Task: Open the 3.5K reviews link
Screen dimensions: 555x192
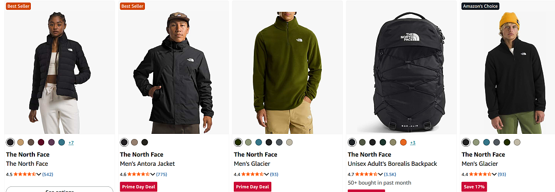Action: tap(390, 174)
